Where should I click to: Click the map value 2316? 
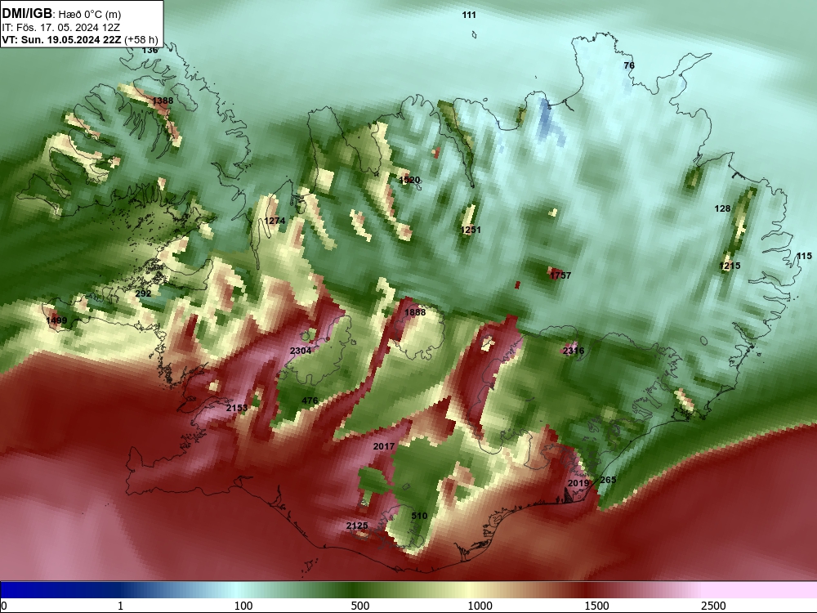pyautogui.click(x=574, y=351)
